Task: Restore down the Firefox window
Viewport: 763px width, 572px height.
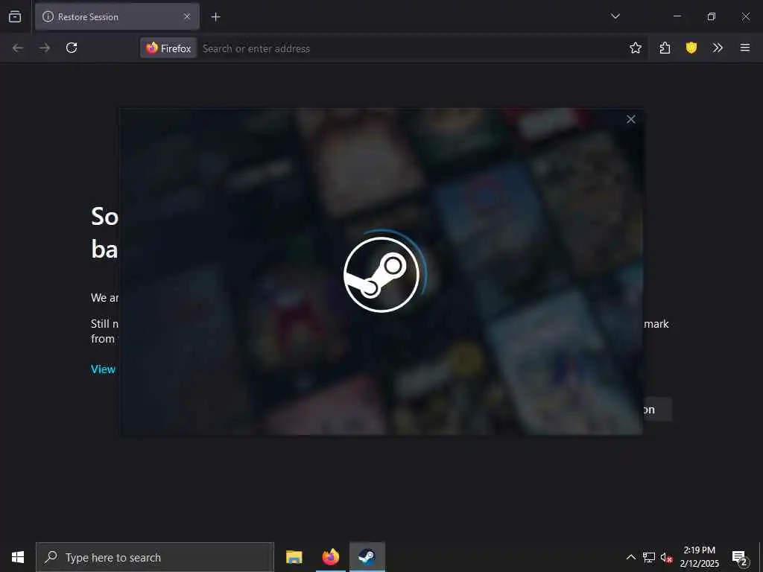Action: 712,16
